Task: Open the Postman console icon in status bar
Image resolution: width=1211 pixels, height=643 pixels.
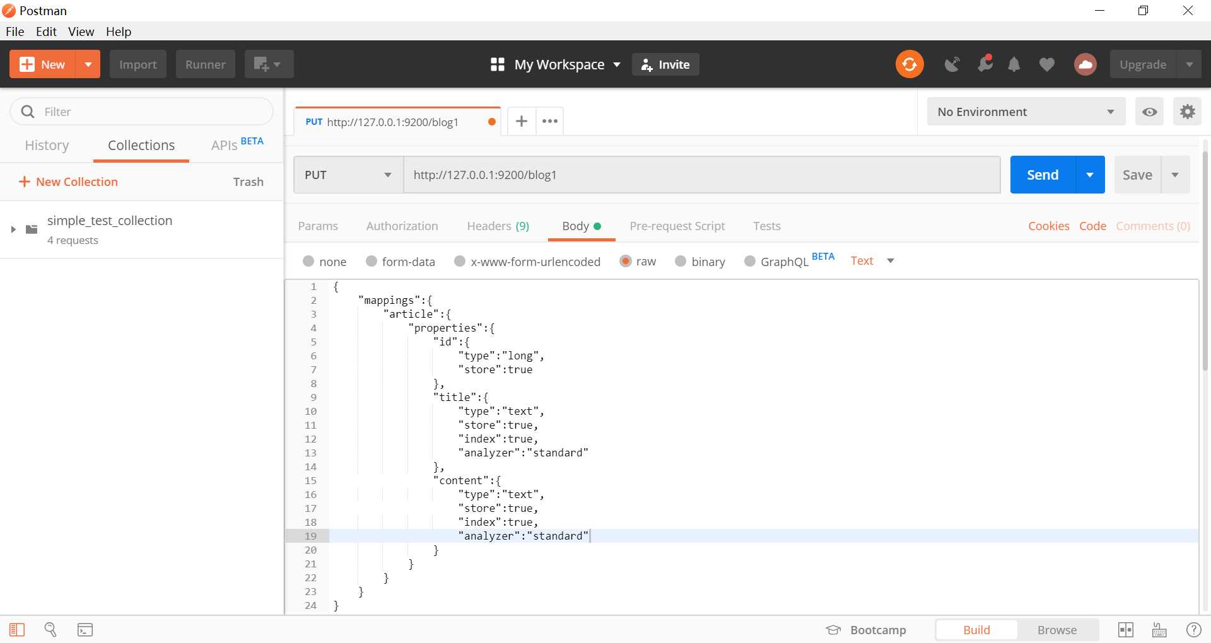Action: pos(85,630)
